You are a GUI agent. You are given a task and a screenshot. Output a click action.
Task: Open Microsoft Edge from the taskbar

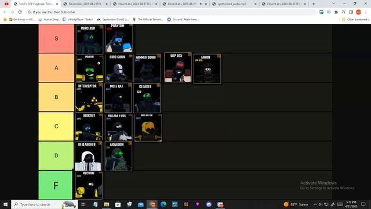pos(163,204)
